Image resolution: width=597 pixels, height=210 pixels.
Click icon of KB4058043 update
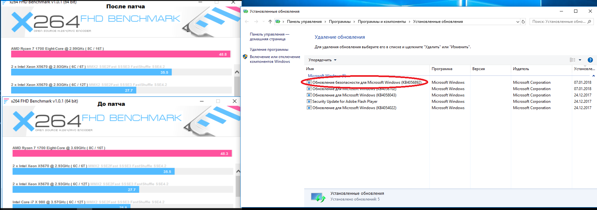click(x=309, y=95)
